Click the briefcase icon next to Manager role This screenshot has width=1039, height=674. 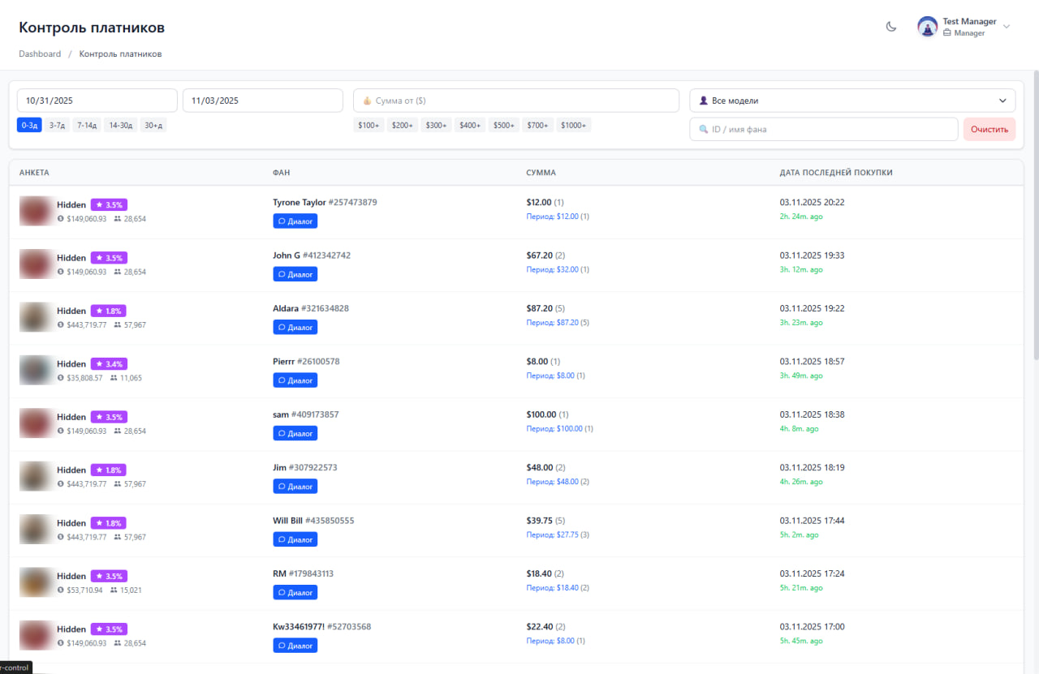pos(946,32)
